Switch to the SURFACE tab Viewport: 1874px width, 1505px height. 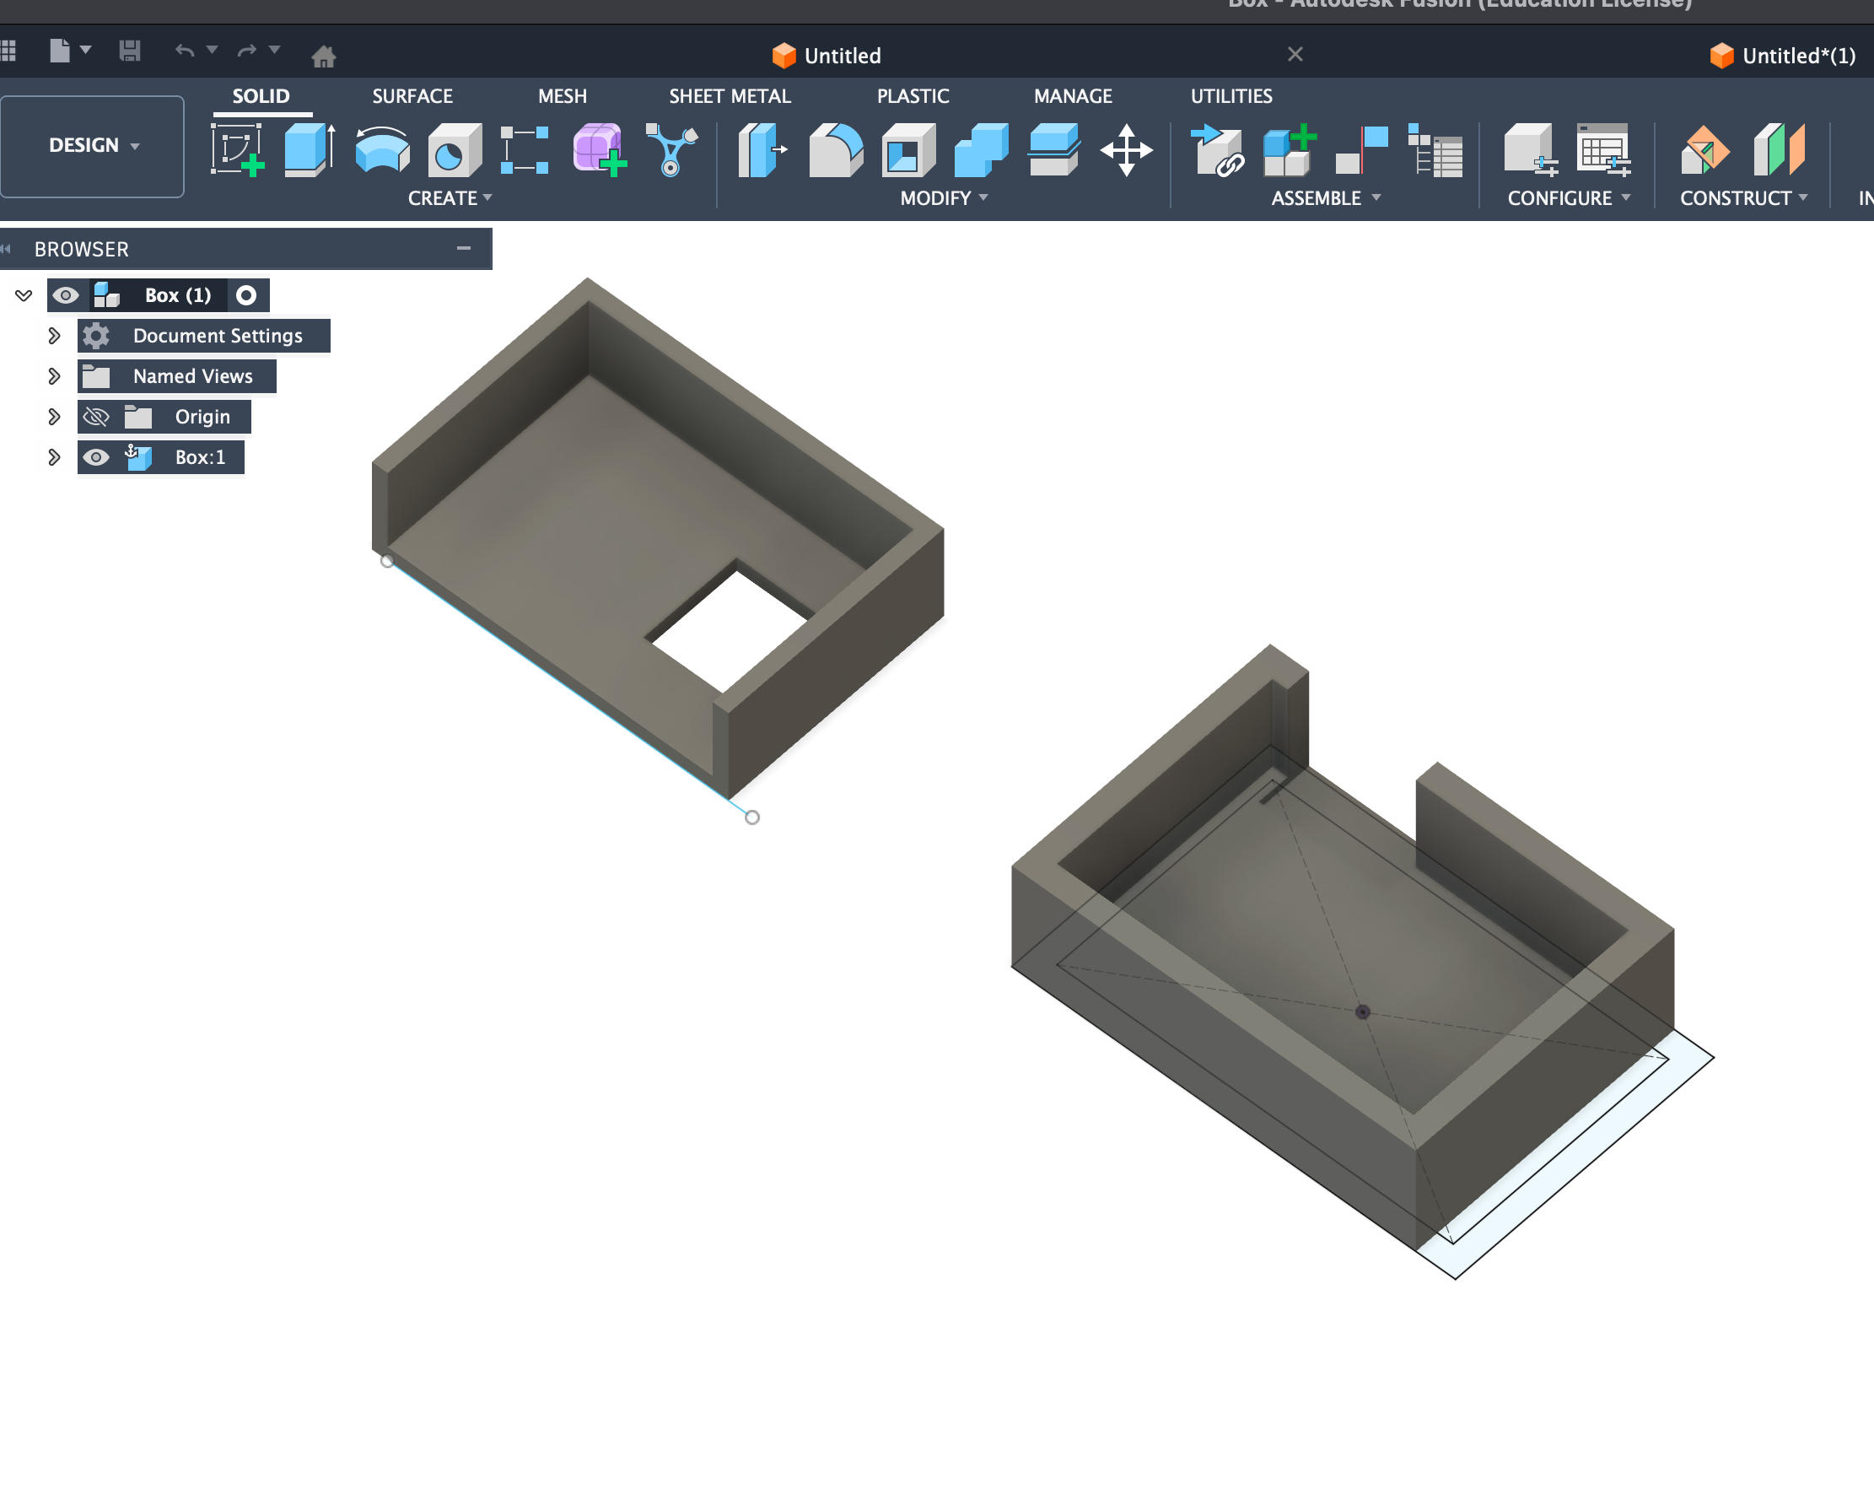click(x=412, y=96)
